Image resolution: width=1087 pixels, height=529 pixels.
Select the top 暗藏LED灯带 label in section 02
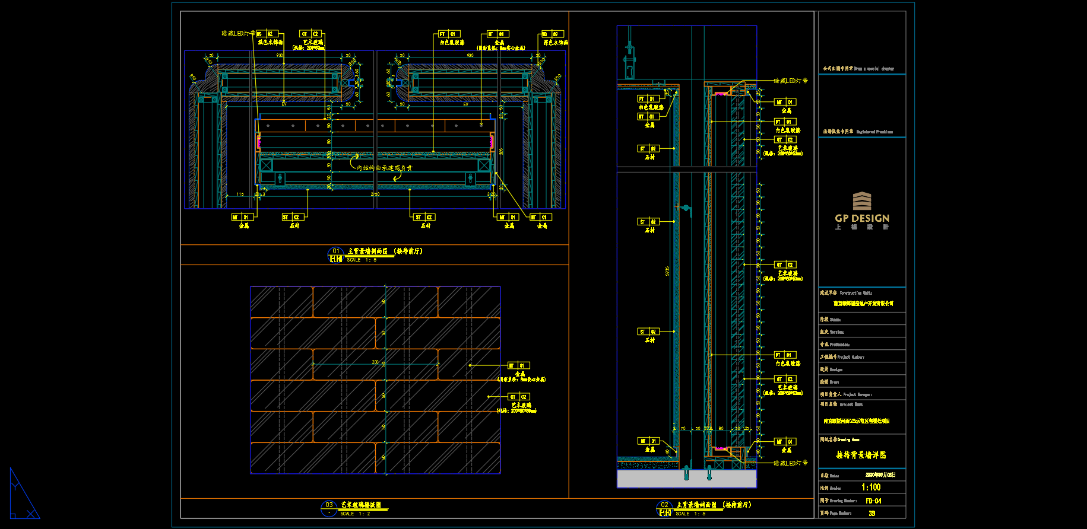[790, 81]
